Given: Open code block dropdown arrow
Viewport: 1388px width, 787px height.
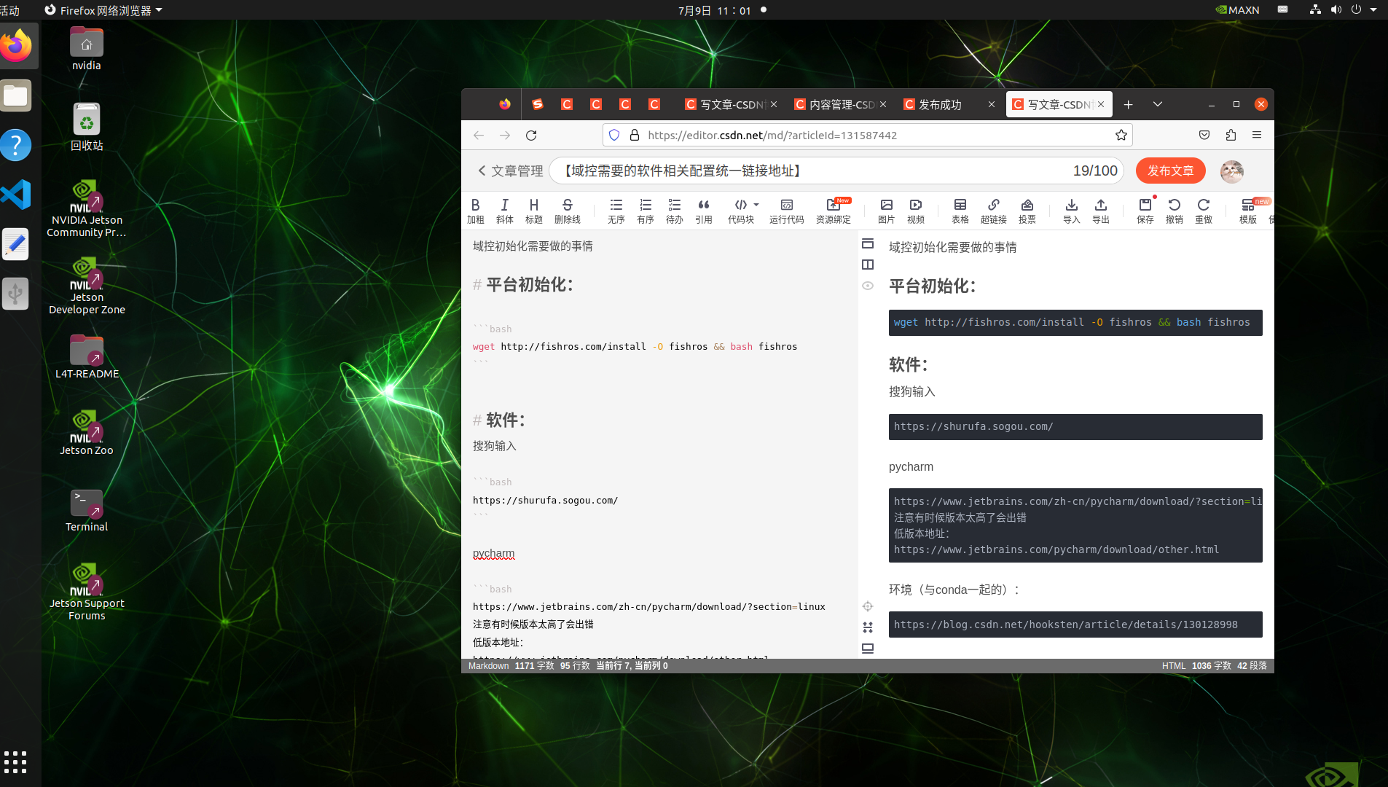Looking at the screenshot, I should coord(756,205).
